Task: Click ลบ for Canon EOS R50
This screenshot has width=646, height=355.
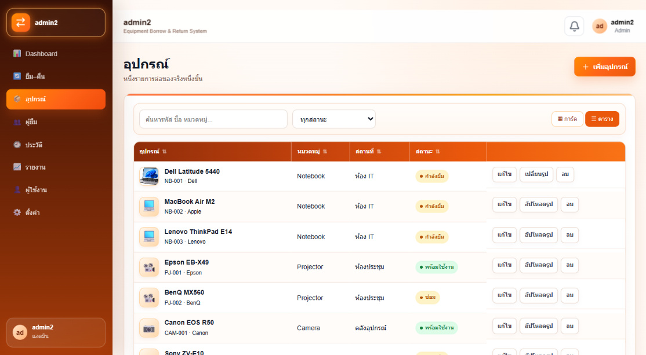Action: [x=570, y=326]
